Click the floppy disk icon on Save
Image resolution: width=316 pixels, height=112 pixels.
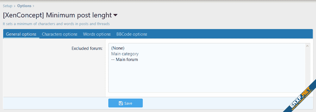pos(121,103)
